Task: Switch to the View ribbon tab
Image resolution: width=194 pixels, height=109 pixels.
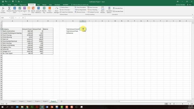Action: click(50, 5)
